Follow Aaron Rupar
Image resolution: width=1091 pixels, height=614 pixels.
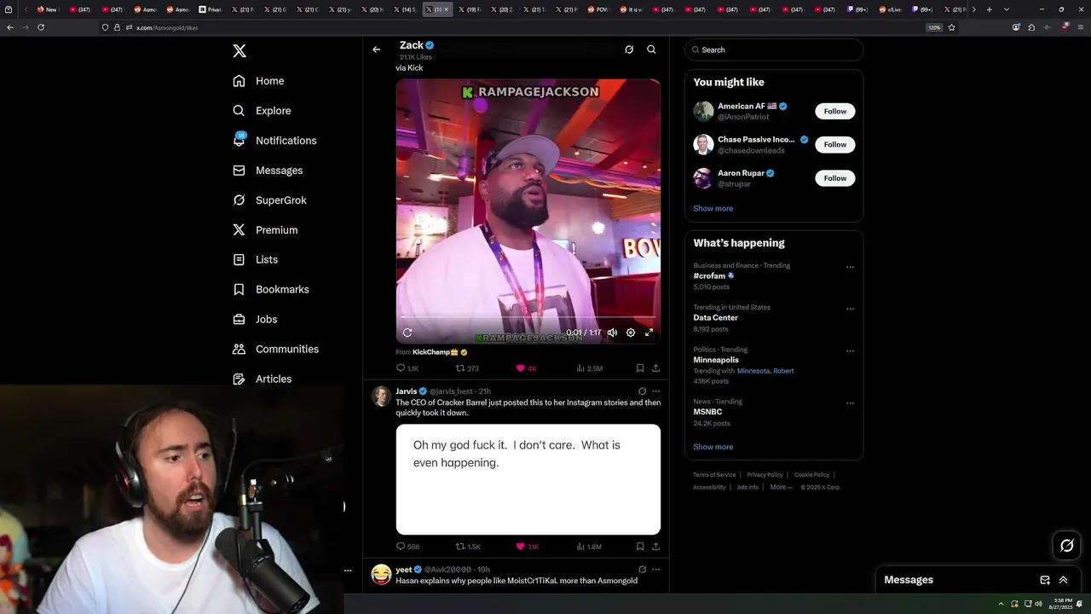(x=835, y=178)
